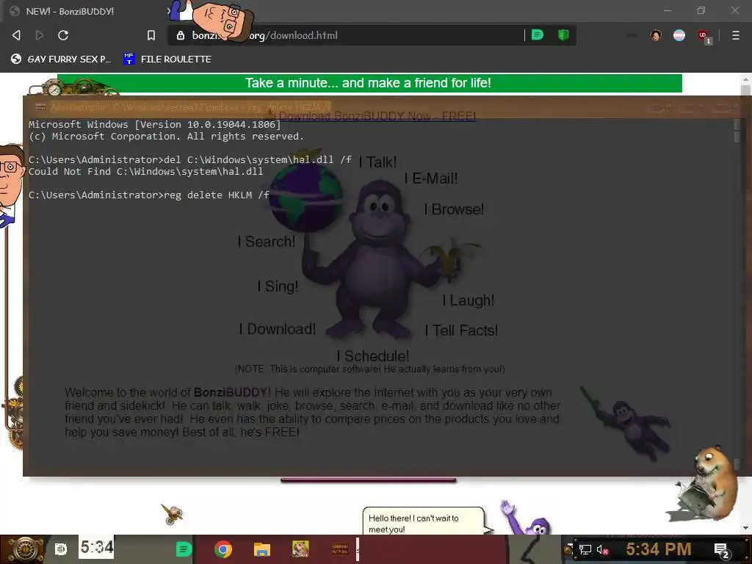The image size is (752, 564).
Task: Open the notification center with 2 alerts
Action: pos(721,550)
